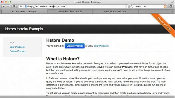Screen dimensions: 175x98
Task: Add bookmark with the plus button
Action: point(21,7)
